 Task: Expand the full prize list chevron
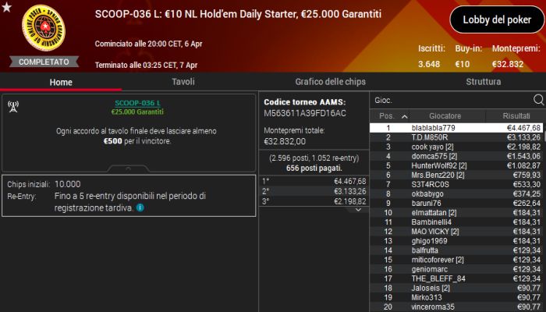(x=358, y=210)
